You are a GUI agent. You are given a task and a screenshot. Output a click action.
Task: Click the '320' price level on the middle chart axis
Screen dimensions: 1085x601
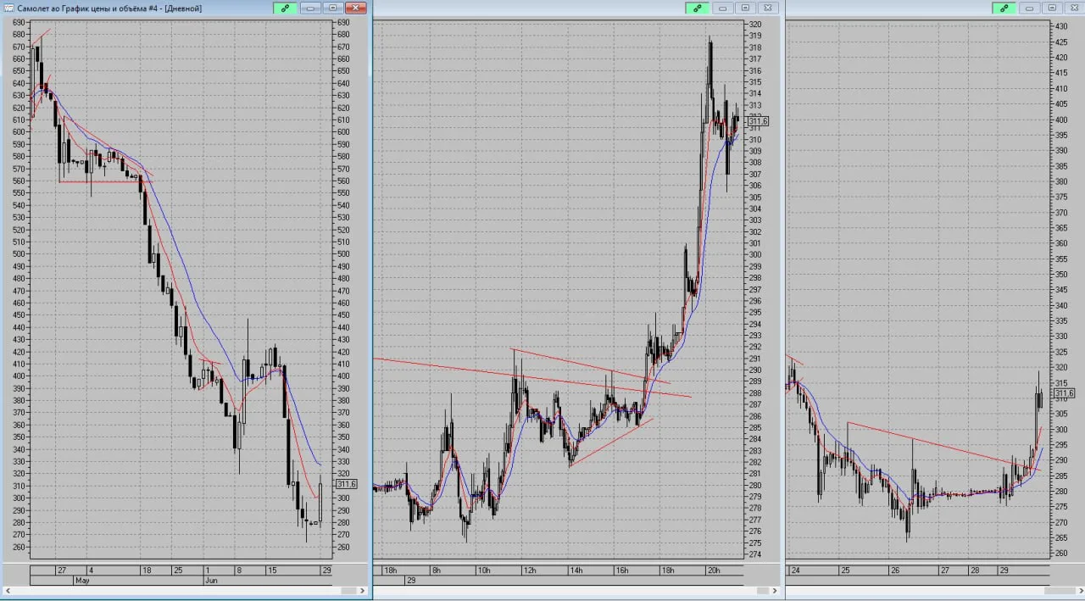tap(755, 25)
